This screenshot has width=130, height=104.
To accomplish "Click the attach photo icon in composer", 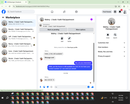I will coord(44,87).
